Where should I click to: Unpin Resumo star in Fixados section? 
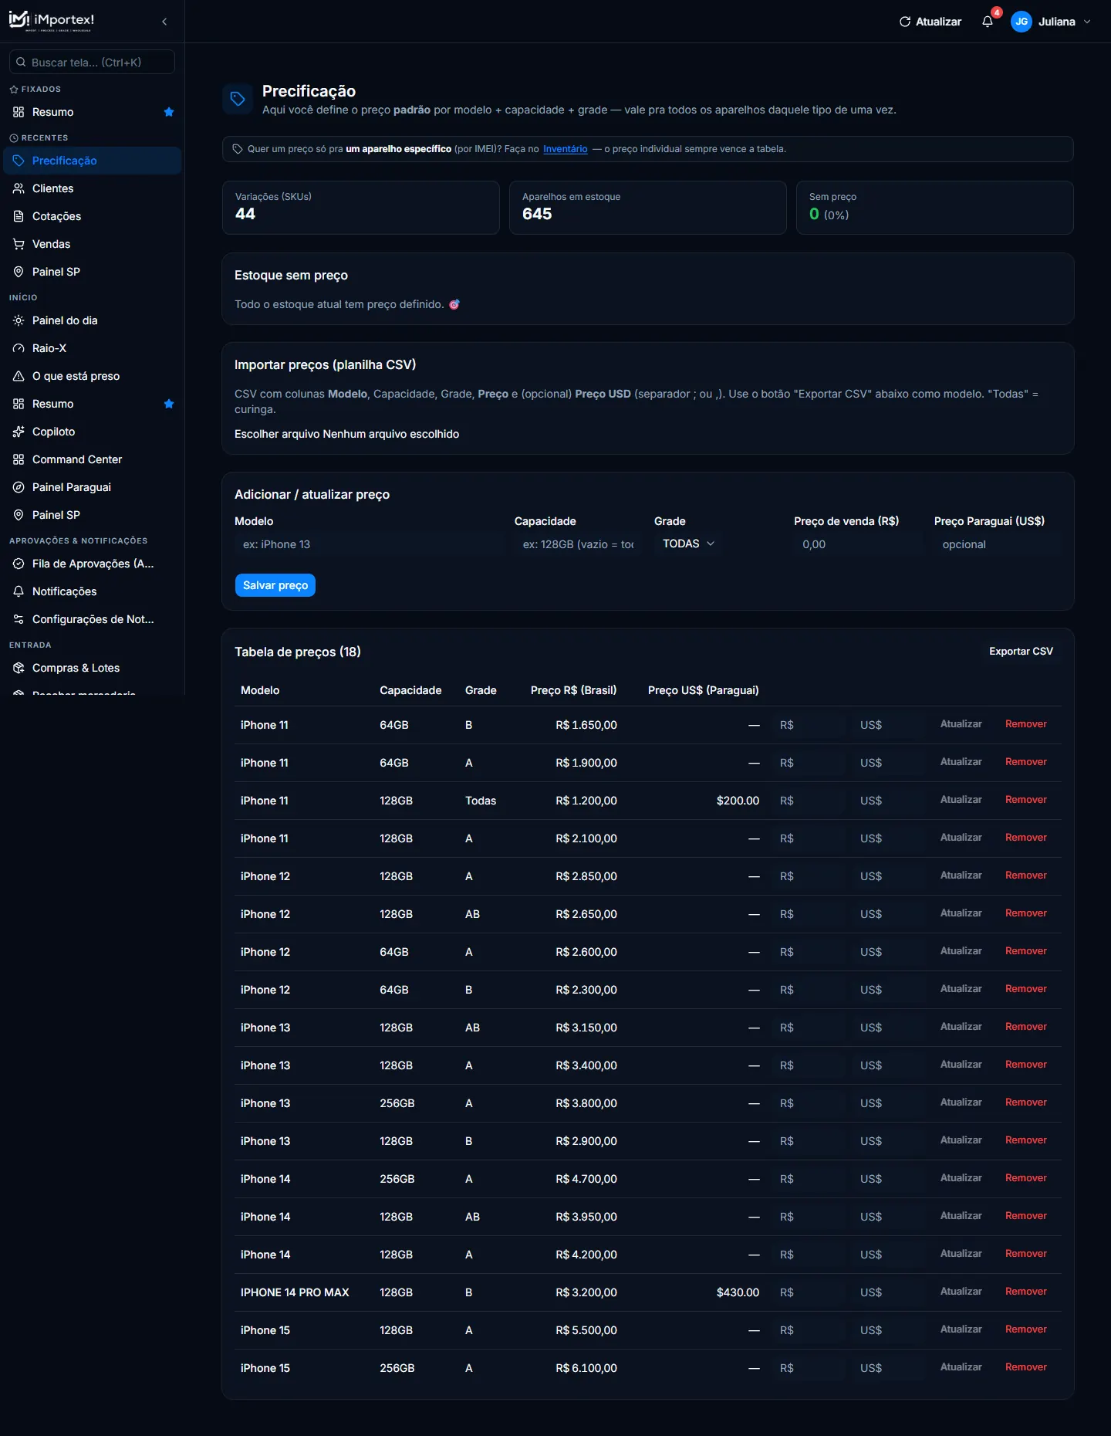coord(169,112)
